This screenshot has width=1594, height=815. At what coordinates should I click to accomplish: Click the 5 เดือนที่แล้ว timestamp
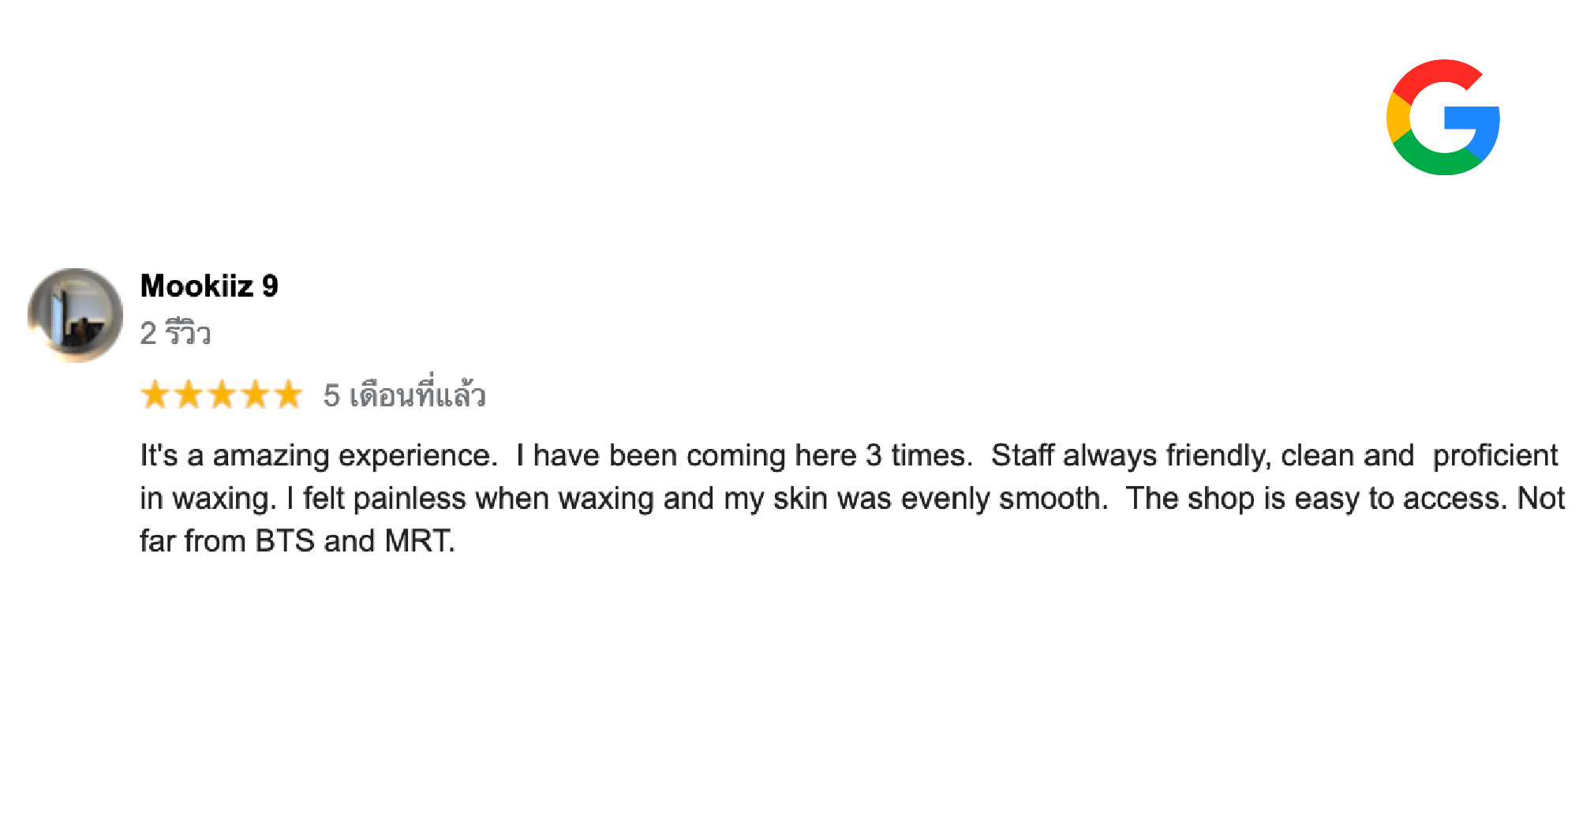(x=404, y=394)
